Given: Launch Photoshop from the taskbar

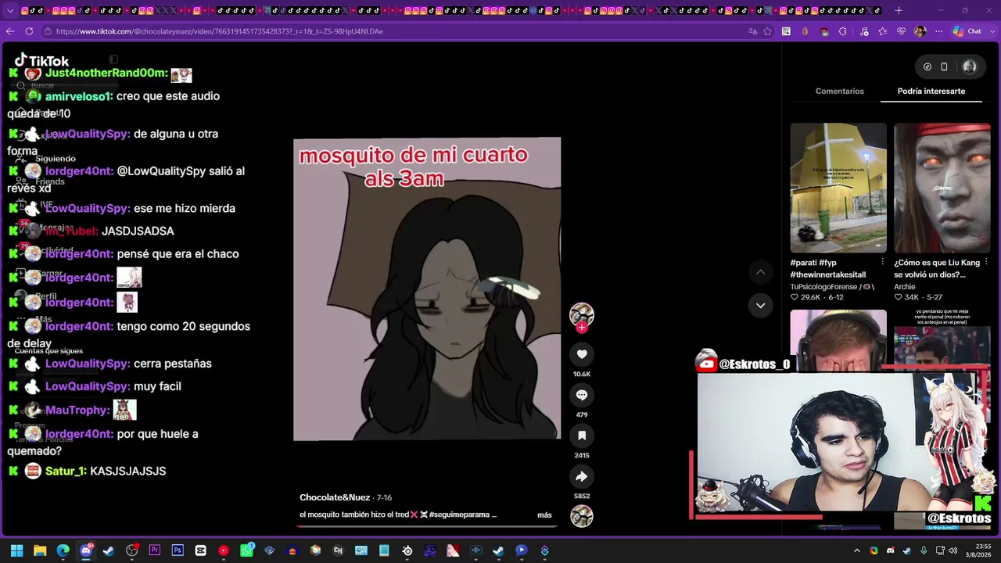Looking at the screenshot, I should pyautogui.click(x=178, y=550).
